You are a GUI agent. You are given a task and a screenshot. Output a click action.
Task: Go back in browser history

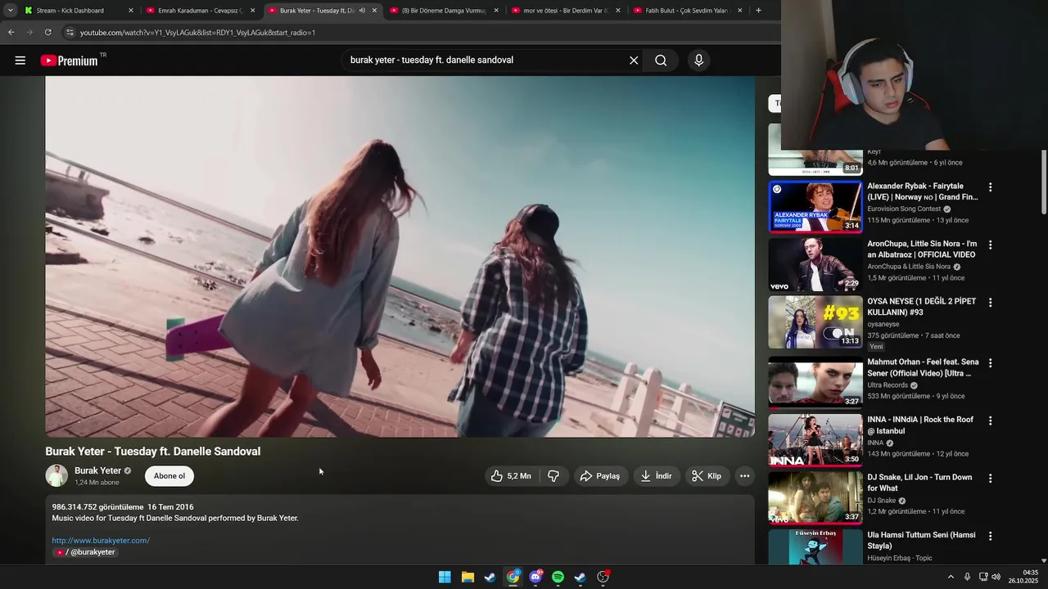pyautogui.click(x=11, y=32)
